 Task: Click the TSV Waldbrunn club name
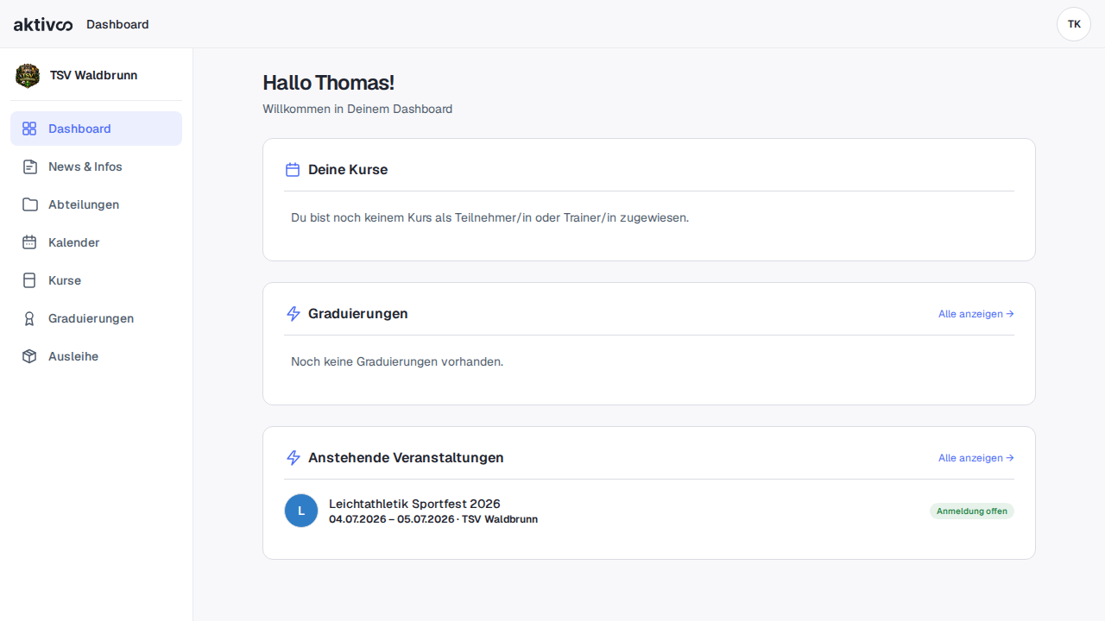point(93,75)
